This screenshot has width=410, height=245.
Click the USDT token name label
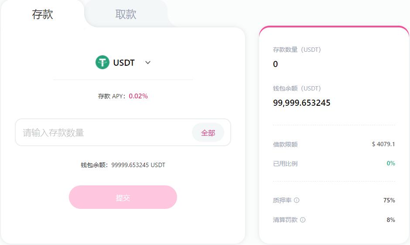coord(124,63)
